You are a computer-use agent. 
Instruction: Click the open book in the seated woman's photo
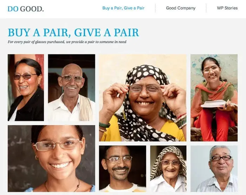tap(213, 104)
